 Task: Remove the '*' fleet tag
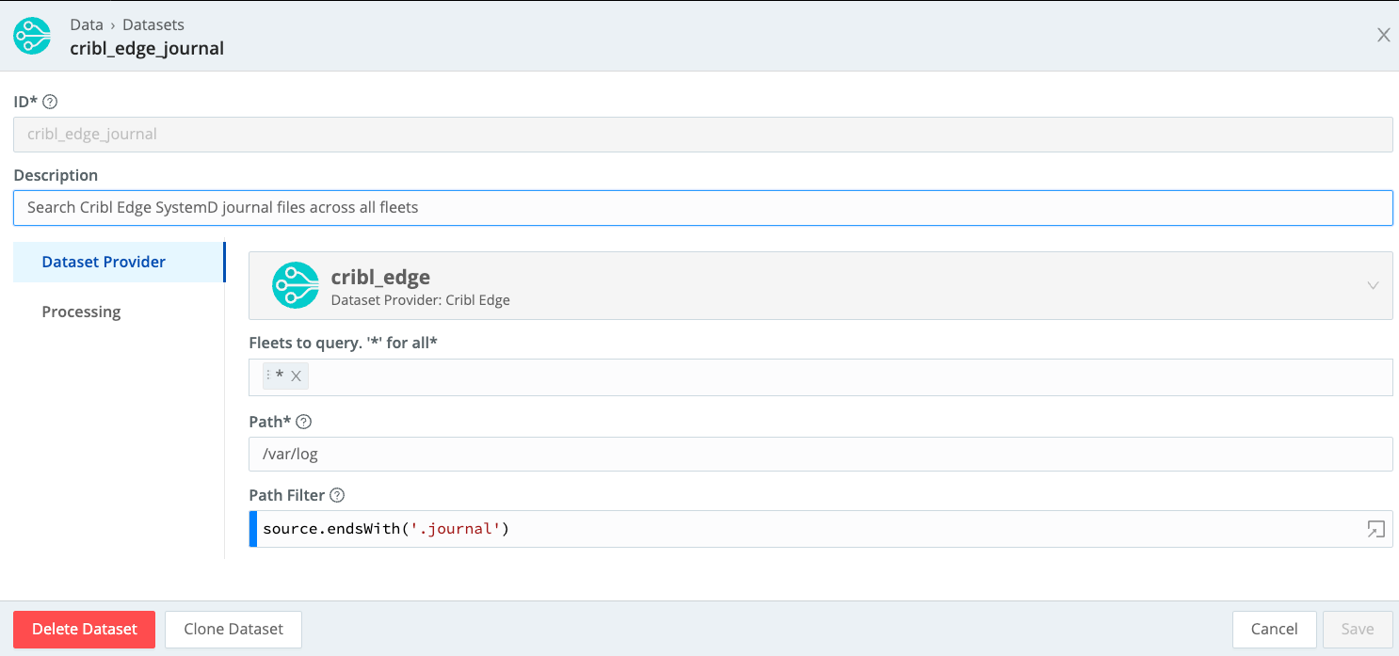pos(295,375)
